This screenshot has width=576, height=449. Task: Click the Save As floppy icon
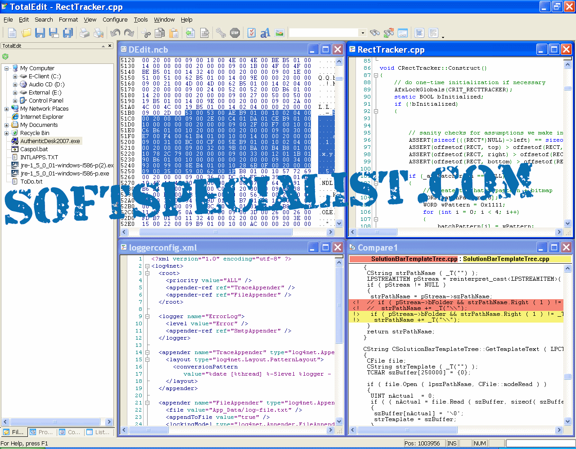54,33
